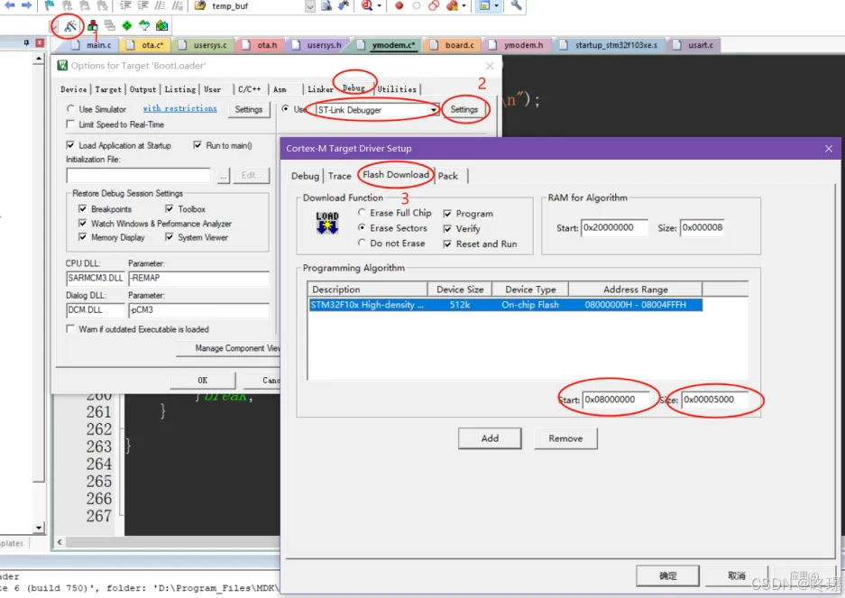Open configuration with the wrench icon
The height and width of the screenshot is (598, 845).
click(x=516, y=5)
